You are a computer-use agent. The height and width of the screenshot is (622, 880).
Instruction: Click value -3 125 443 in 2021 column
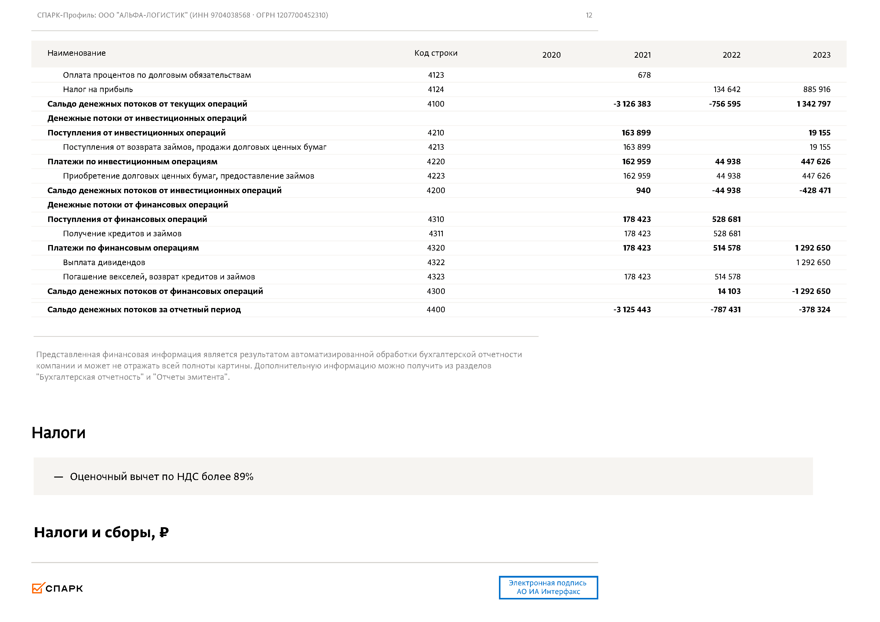coord(632,310)
